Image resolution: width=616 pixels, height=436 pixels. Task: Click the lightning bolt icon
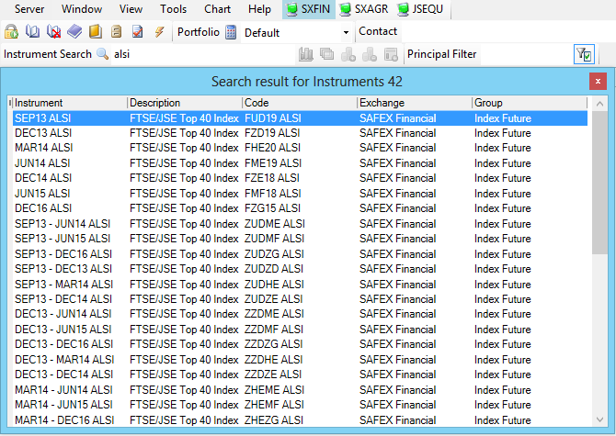coord(159,32)
